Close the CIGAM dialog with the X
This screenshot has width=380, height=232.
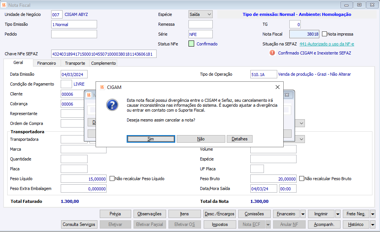pos(278,87)
